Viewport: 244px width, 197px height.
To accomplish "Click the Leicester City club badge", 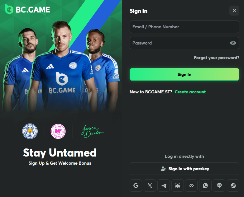I will click(x=30, y=131).
